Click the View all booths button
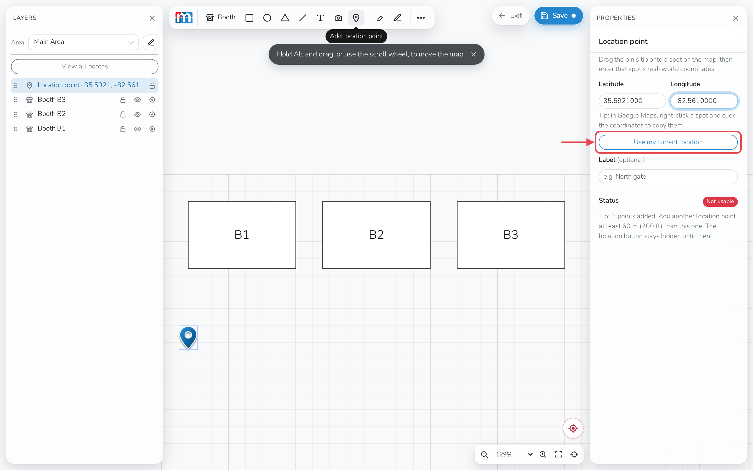Image resolution: width=753 pixels, height=470 pixels. [x=85, y=67]
